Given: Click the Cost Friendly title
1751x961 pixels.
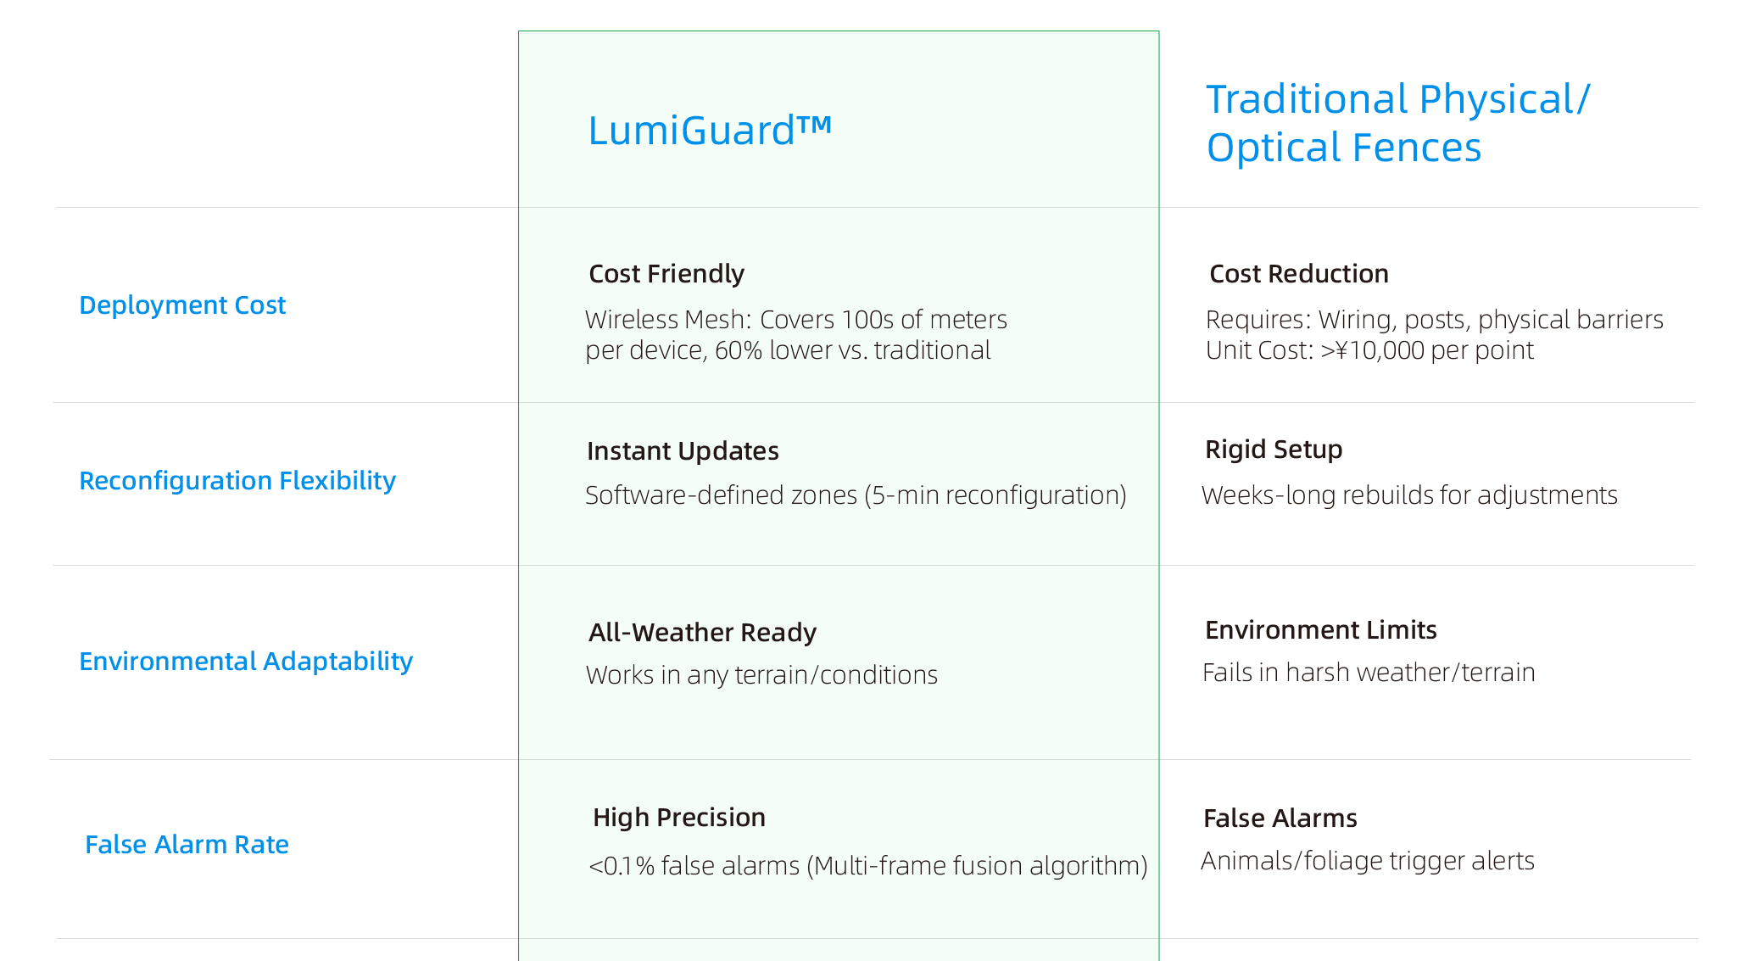Looking at the screenshot, I should [x=666, y=273].
